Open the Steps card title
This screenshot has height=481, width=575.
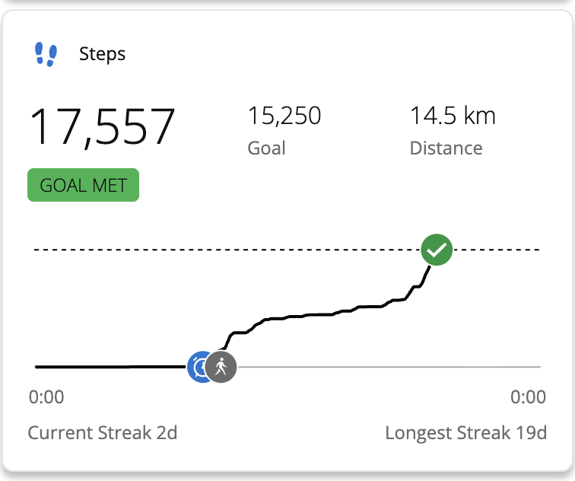coord(102,55)
